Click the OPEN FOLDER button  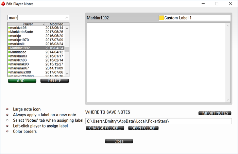click(143, 128)
